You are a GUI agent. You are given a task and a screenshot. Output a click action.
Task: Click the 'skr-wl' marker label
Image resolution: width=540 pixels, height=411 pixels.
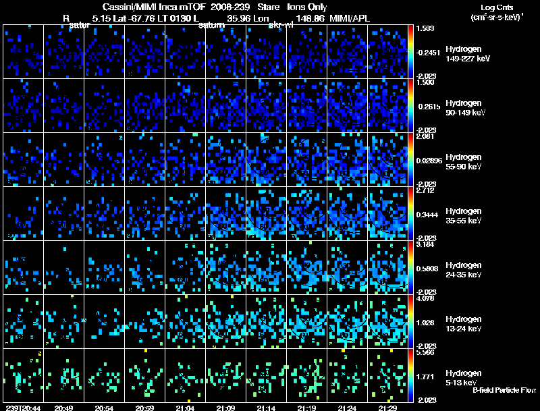tap(281, 25)
